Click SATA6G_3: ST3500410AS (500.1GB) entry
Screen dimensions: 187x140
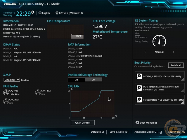tap(85, 56)
